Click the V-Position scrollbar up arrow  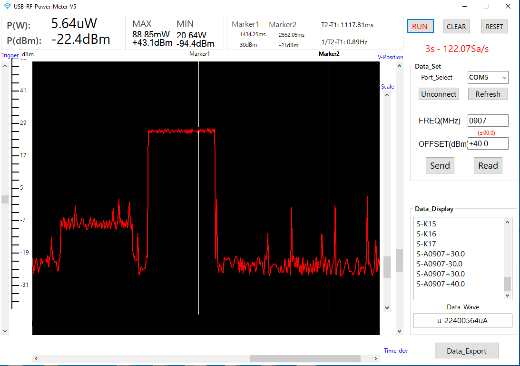click(399, 66)
